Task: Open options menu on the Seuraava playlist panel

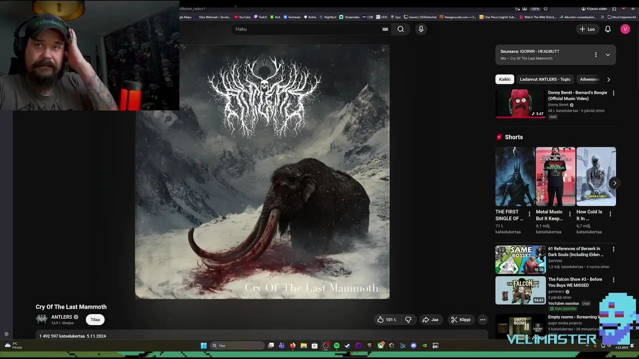Action: coord(596,55)
